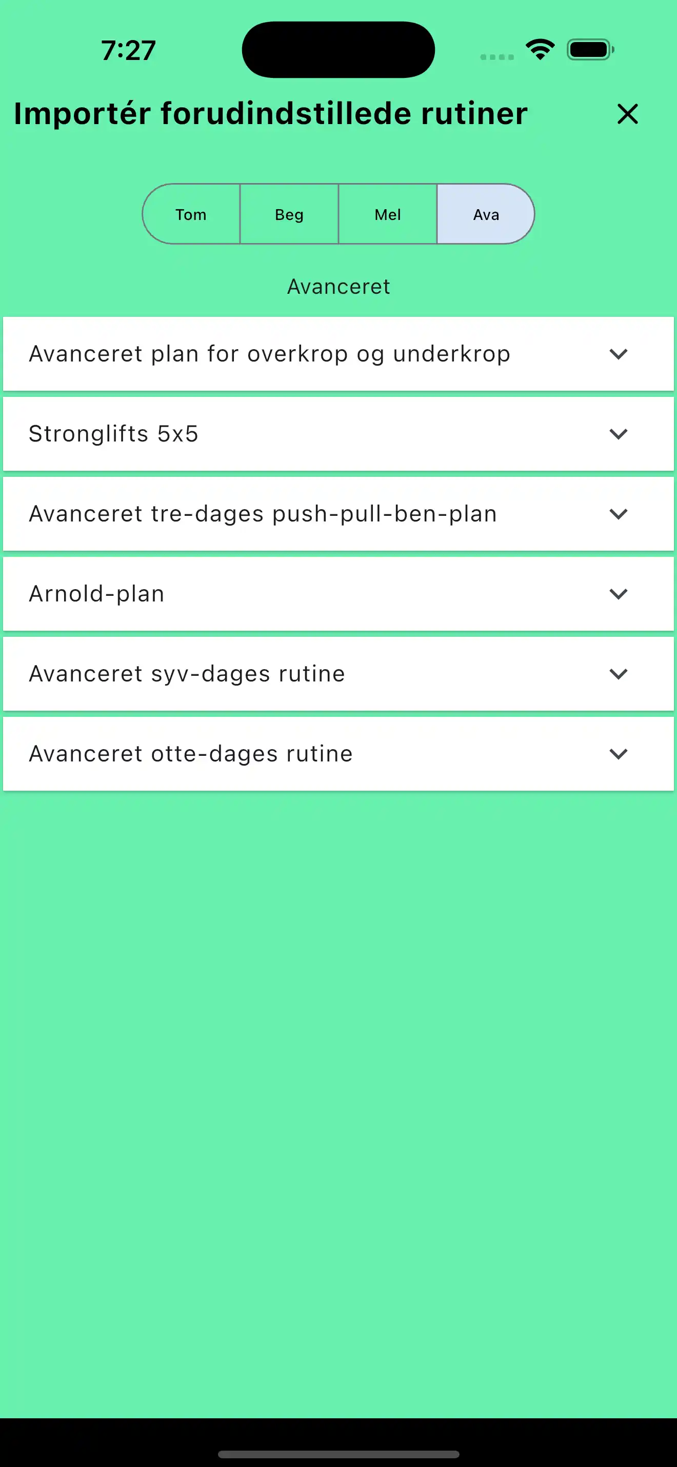This screenshot has width=677, height=1467.
Task: Select Avanceret tre-dages push-pull-ben-plan title
Action: tap(263, 514)
